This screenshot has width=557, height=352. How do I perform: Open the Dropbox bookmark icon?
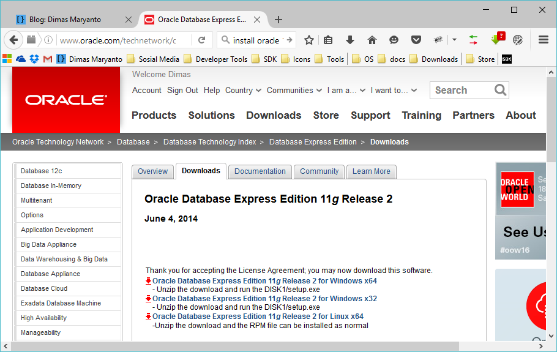pos(34,59)
